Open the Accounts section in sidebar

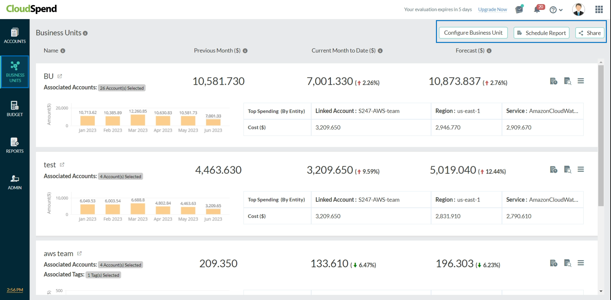(x=15, y=36)
